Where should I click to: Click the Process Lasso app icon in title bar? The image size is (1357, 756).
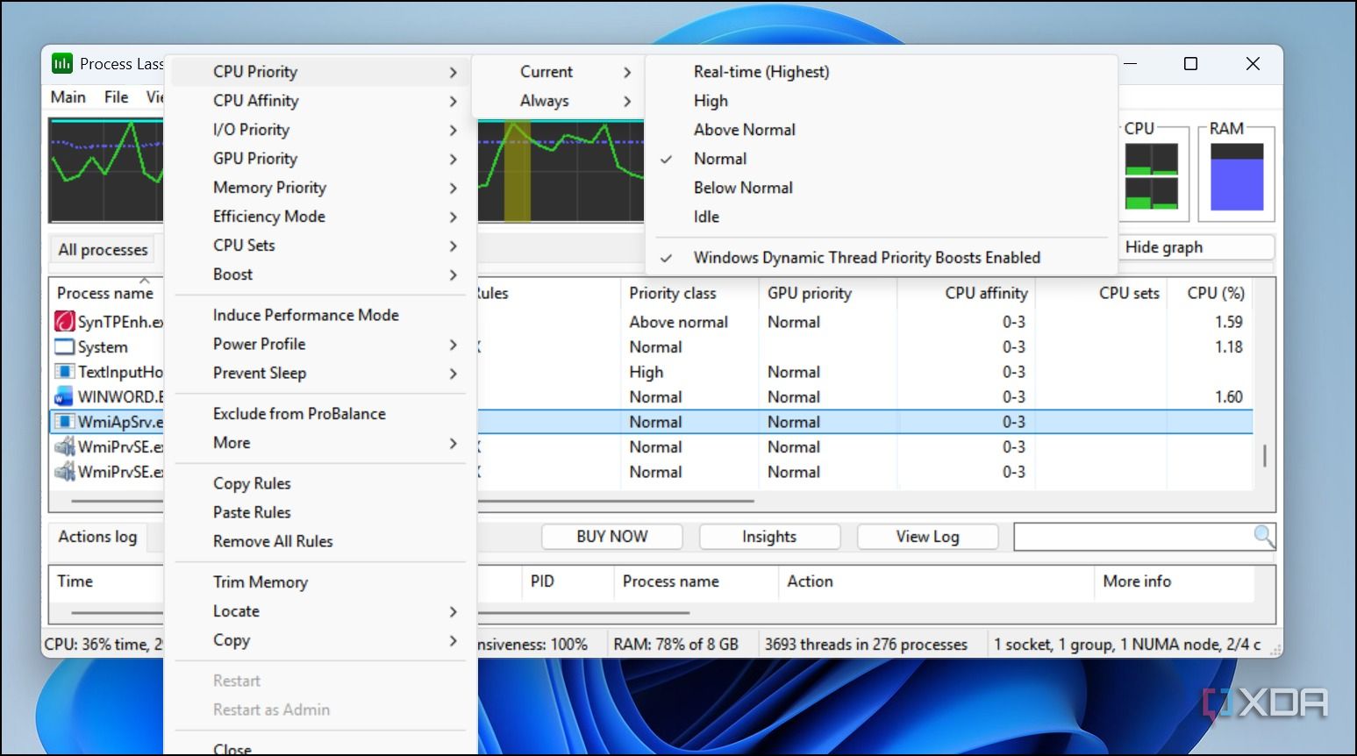coord(62,63)
